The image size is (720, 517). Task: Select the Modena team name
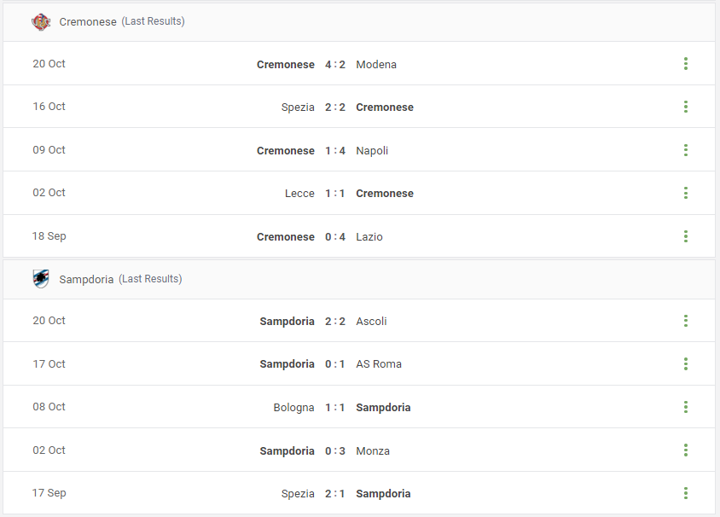(x=376, y=65)
